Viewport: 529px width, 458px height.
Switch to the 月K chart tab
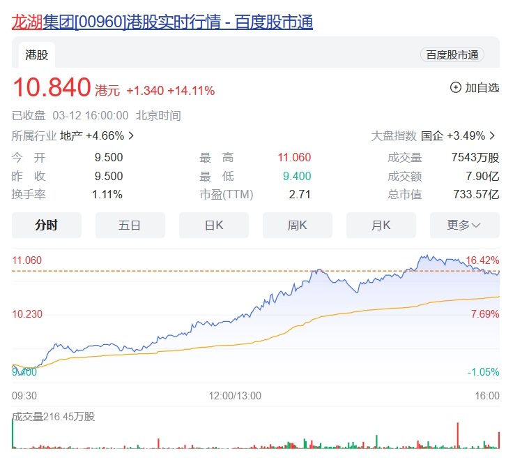pos(381,225)
